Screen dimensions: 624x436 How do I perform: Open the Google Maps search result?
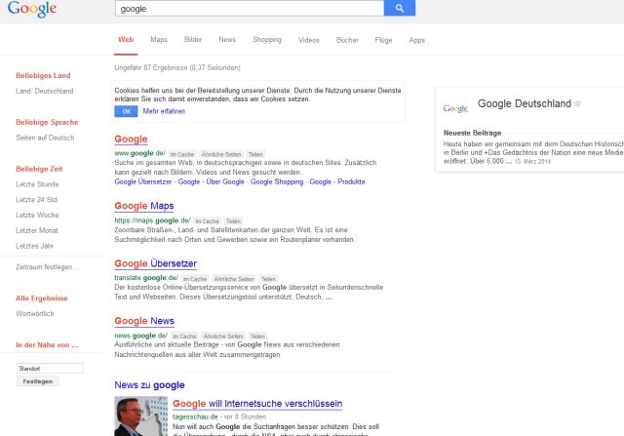click(x=144, y=206)
